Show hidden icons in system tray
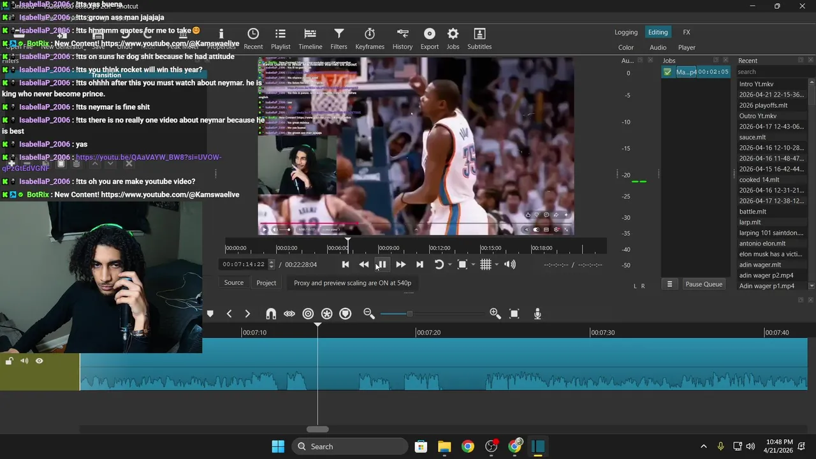The height and width of the screenshot is (459, 816). click(704, 446)
